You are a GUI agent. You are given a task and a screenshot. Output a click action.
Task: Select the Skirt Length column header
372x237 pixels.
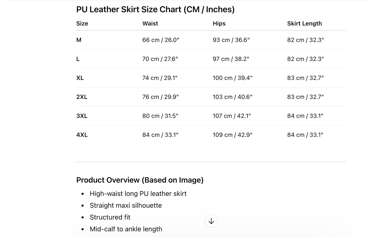point(304,23)
